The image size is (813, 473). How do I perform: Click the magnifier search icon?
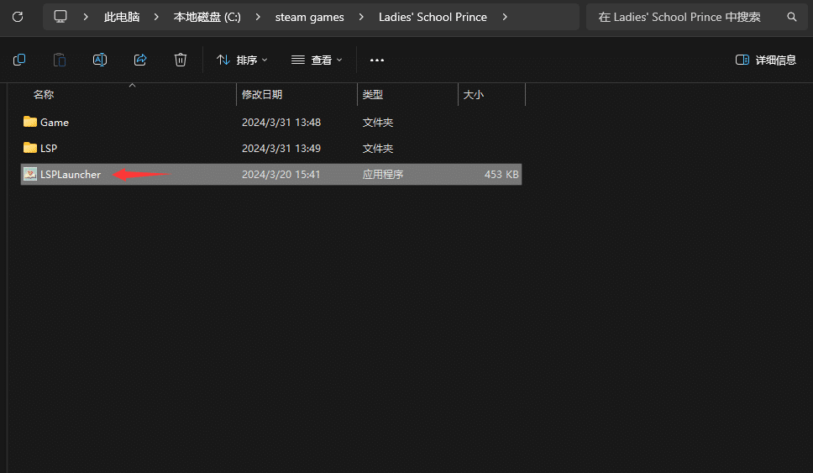coord(792,17)
